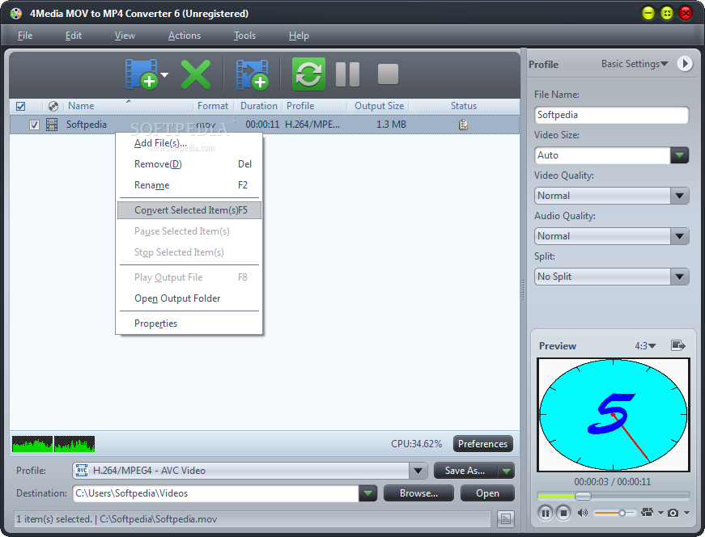The width and height of the screenshot is (705, 537).
Task: Click the Open destination button
Action: (487, 493)
